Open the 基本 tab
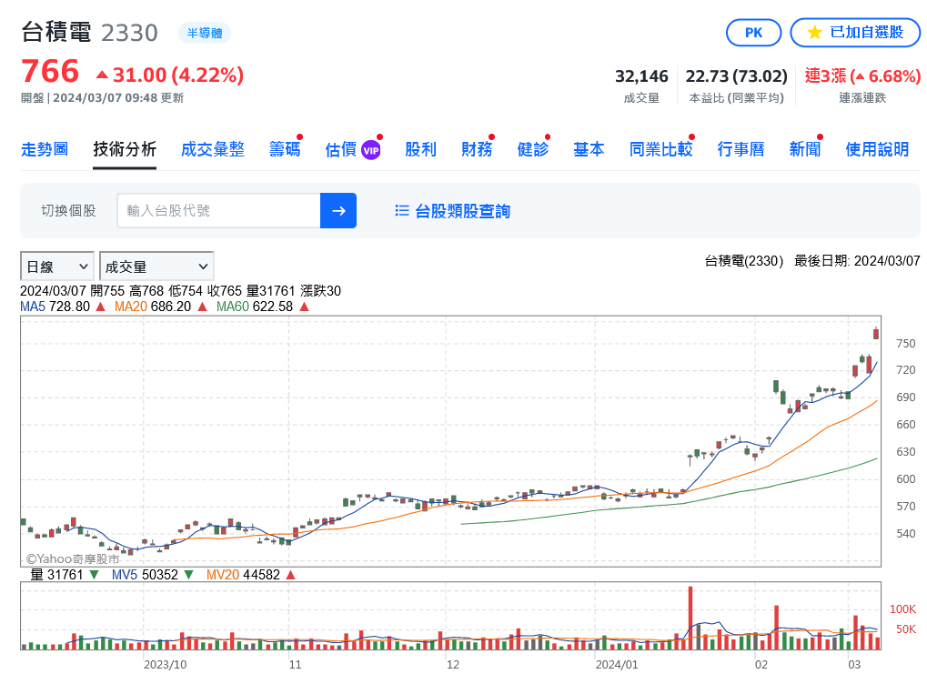This screenshot has width=927, height=674. pyautogui.click(x=589, y=149)
